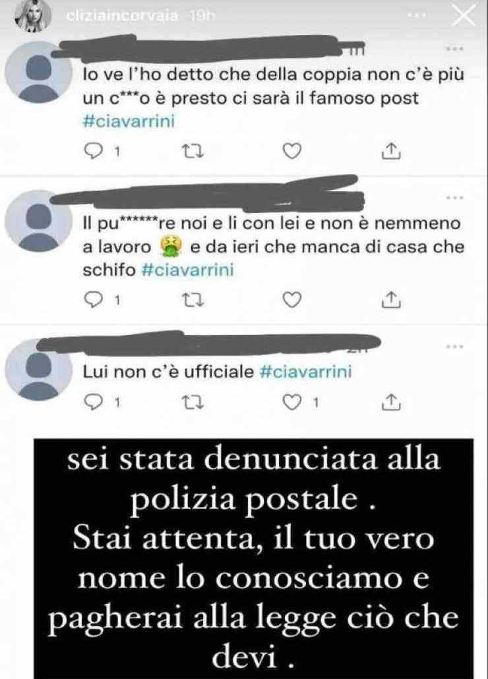Like the first tweet about famoso post
This screenshot has height=679, width=488.
[x=291, y=151]
